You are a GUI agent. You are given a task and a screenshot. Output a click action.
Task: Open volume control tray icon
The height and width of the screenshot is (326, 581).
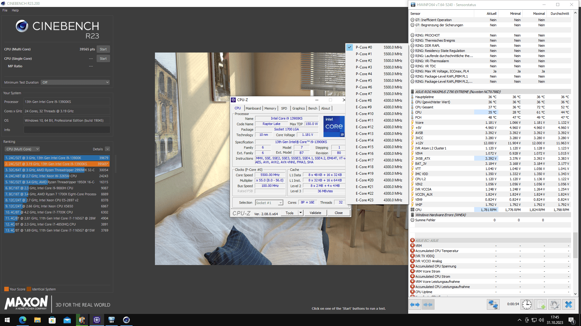click(541, 320)
